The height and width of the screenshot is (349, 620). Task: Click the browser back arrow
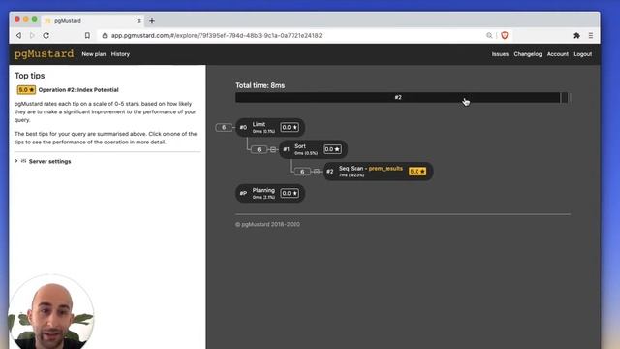(19, 35)
